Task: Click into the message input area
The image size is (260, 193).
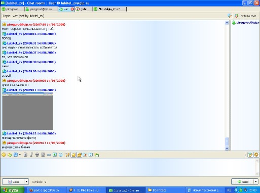Action: click(x=128, y=167)
